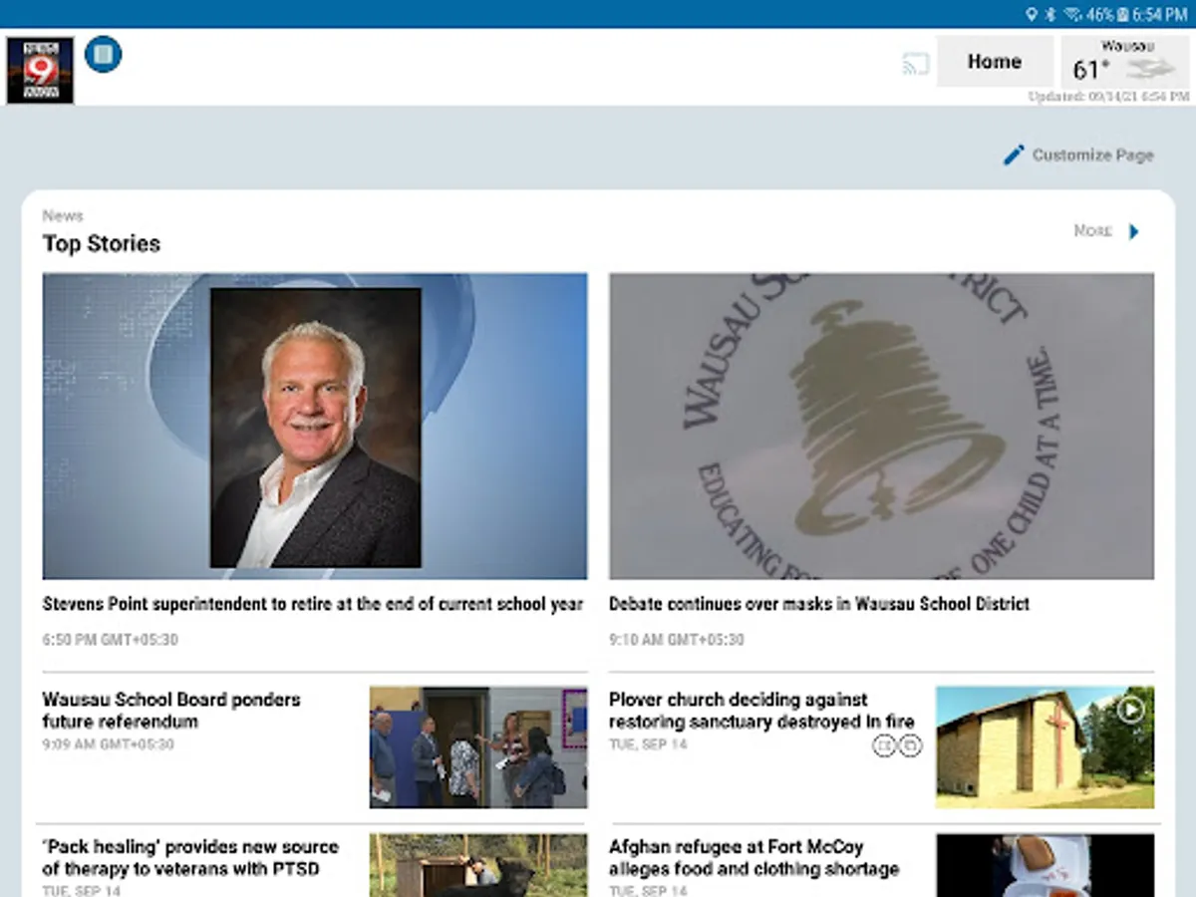
Task: Tap the More link in Top Stories
Action: [x=1092, y=231]
